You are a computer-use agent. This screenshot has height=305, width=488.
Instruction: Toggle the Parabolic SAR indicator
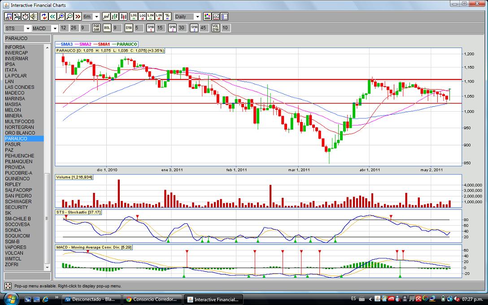pyautogui.click(x=96, y=28)
